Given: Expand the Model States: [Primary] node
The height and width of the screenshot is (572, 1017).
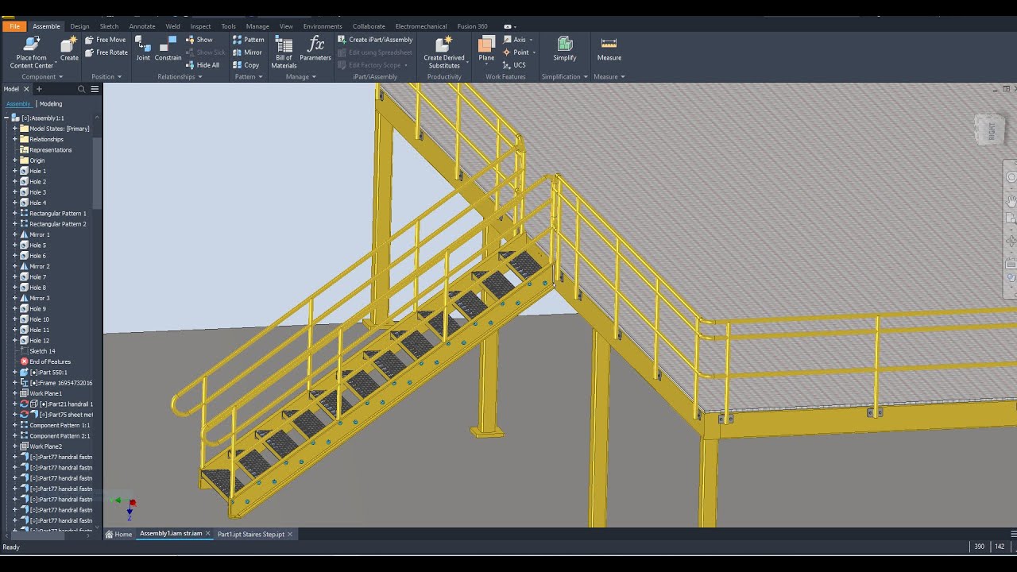Looking at the screenshot, I should [14, 129].
